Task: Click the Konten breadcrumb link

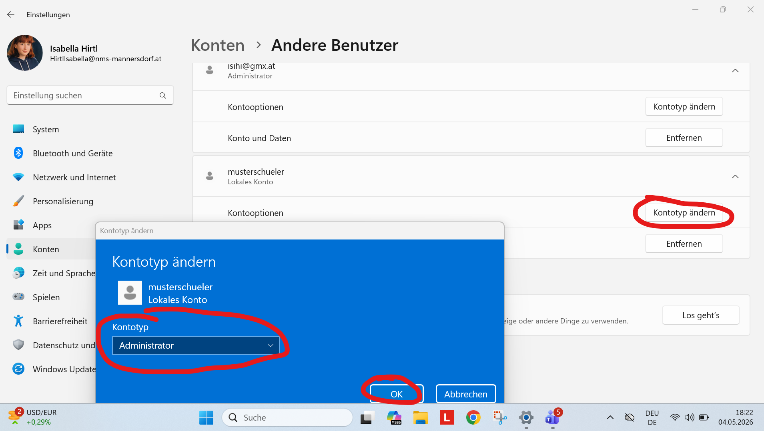Action: [x=217, y=45]
